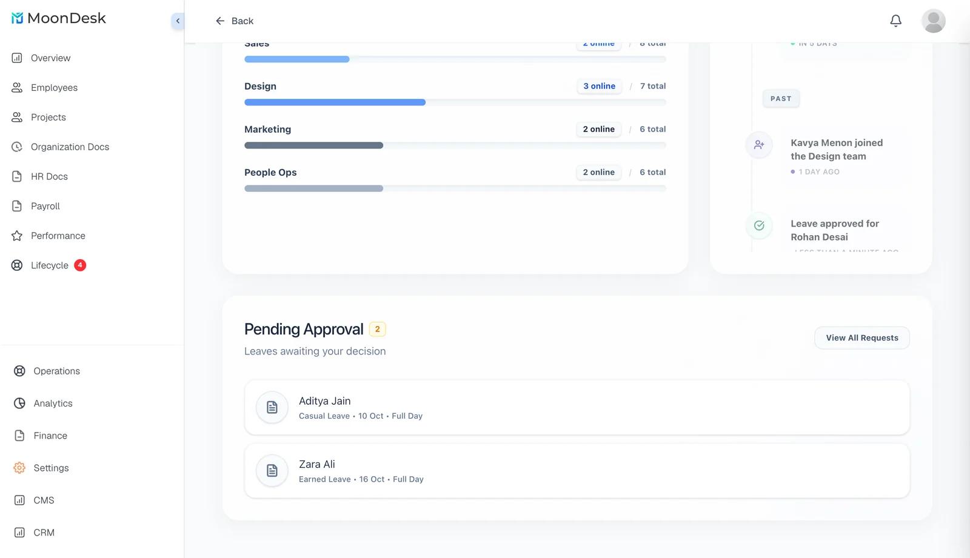Click the back arrow icon

click(x=220, y=21)
